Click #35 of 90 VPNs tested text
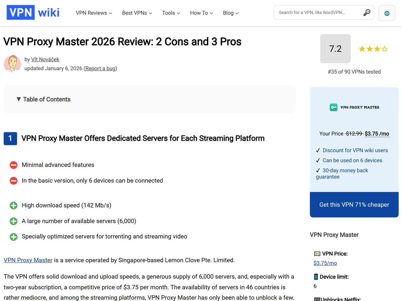Image resolution: width=402 pixels, height=301 pixels. tap(354, 72)
